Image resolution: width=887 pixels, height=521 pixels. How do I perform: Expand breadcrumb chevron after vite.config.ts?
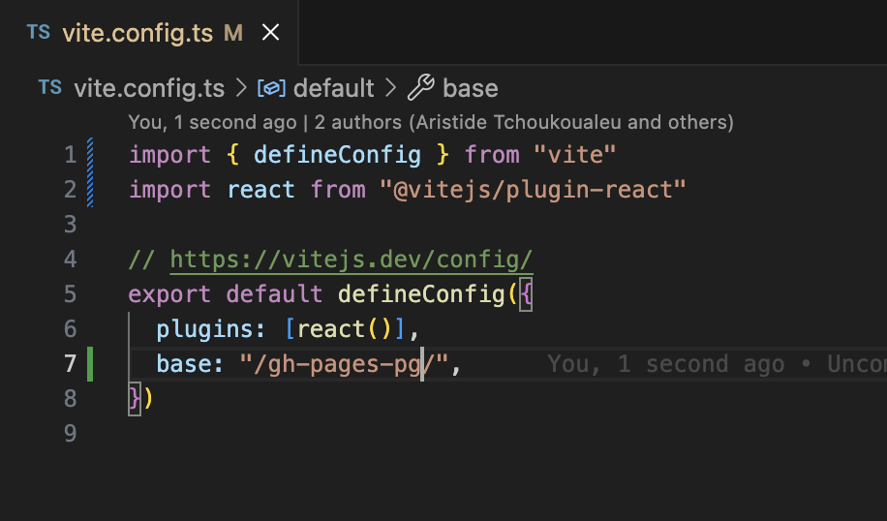coord(241,88)
